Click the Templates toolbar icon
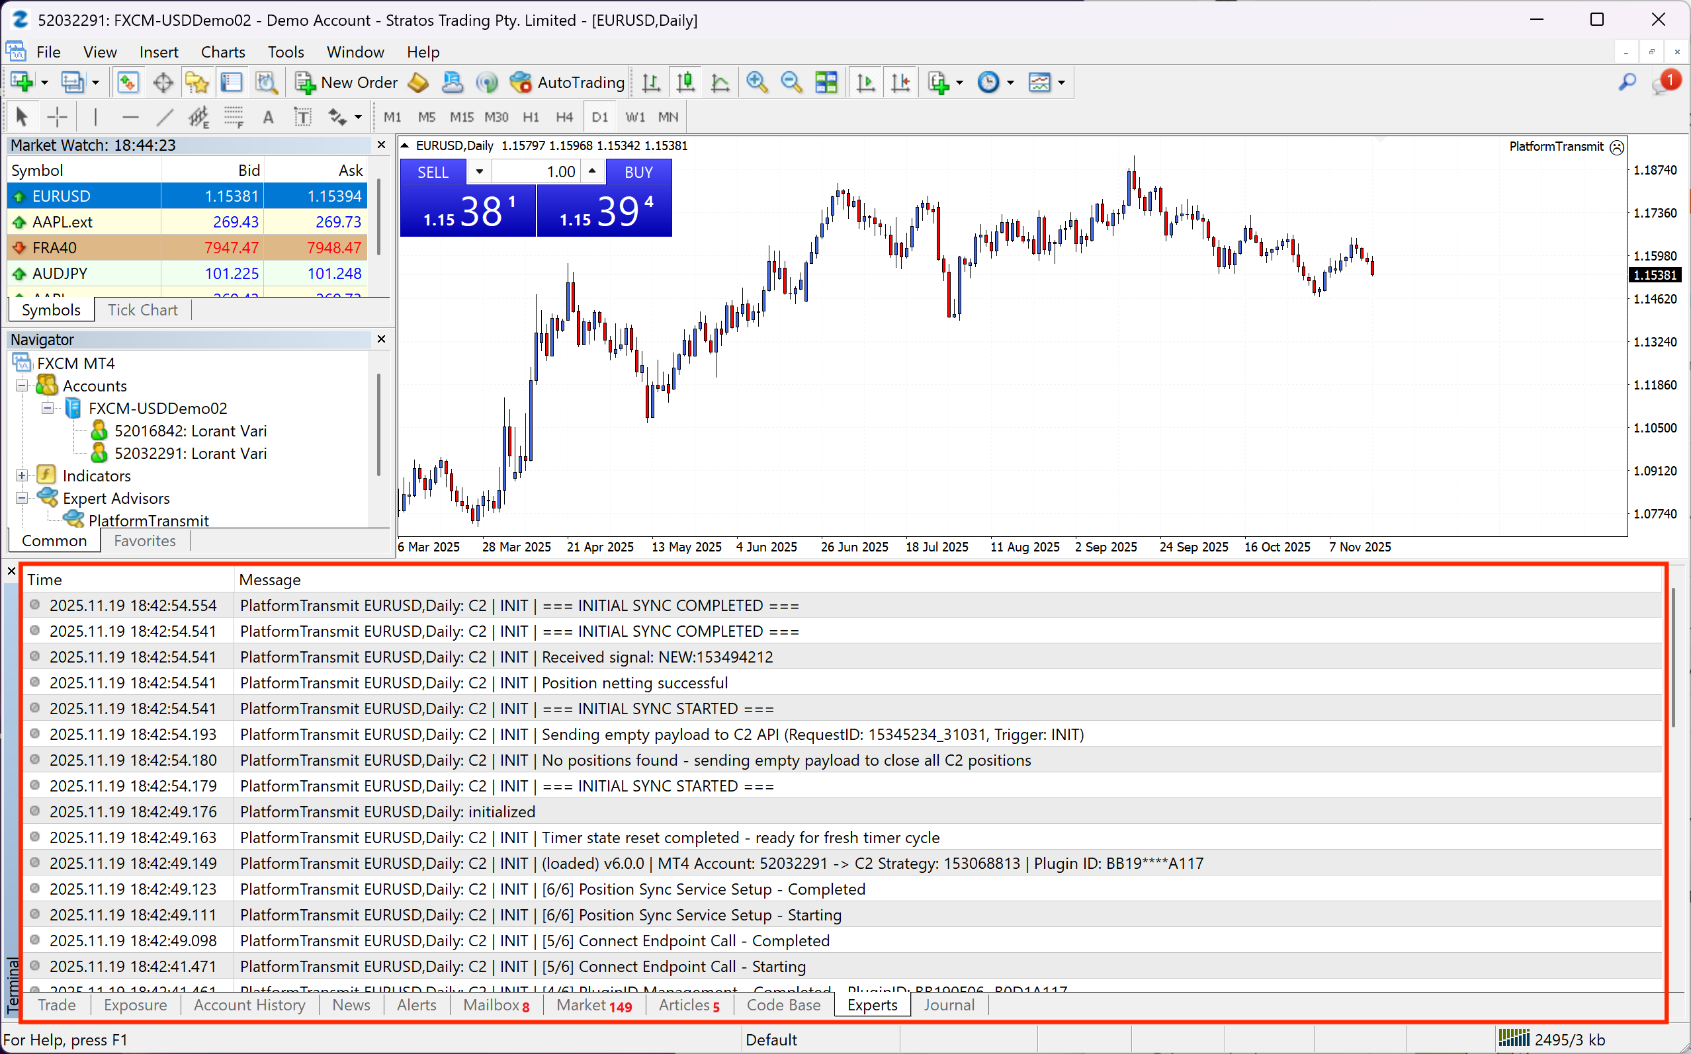The width and height of the screenshot is (1691, 1054). pyautogui.click(x=1040, y=82)
